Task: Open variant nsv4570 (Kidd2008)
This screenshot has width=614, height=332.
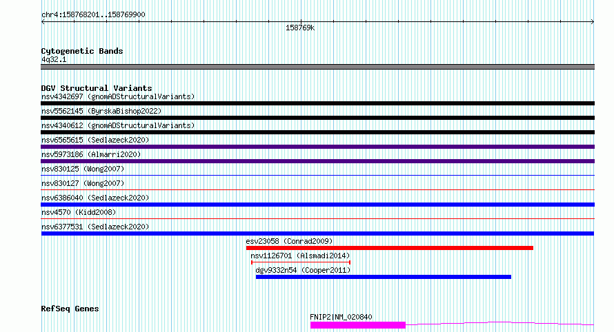Action: (79, 212)
